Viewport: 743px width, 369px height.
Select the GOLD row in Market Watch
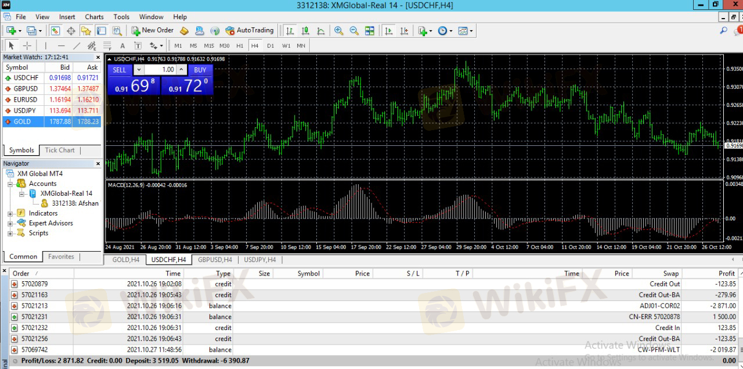[52, 121]
